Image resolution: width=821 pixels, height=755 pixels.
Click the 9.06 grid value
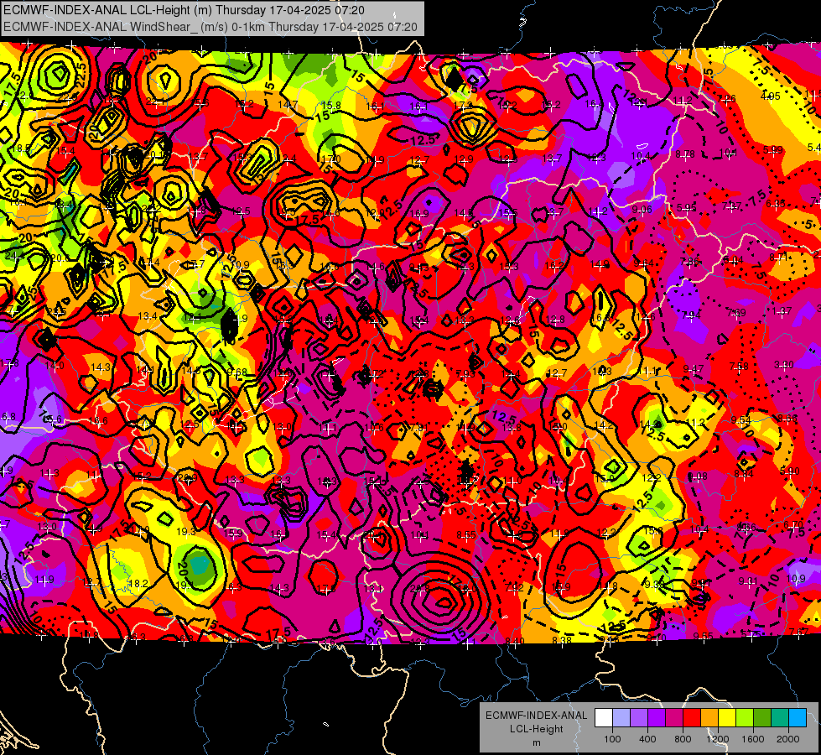coord(642,210)
